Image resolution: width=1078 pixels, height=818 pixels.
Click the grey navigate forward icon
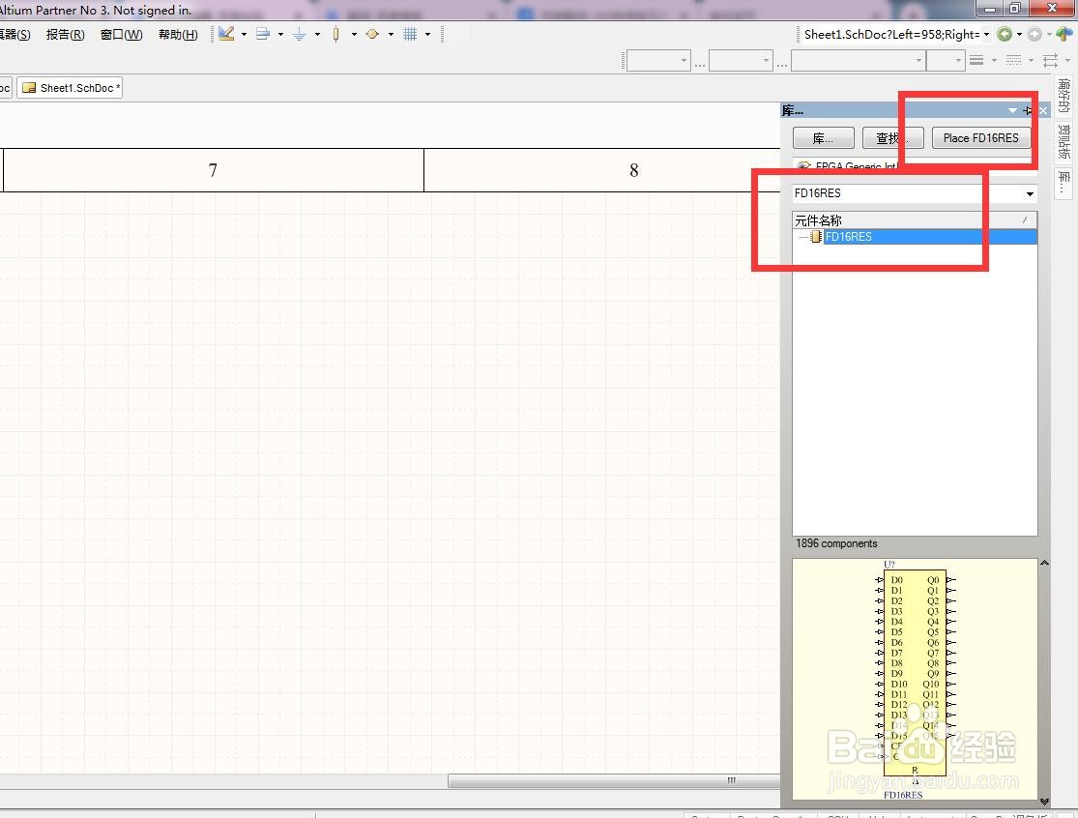(x=1034, y=34)
